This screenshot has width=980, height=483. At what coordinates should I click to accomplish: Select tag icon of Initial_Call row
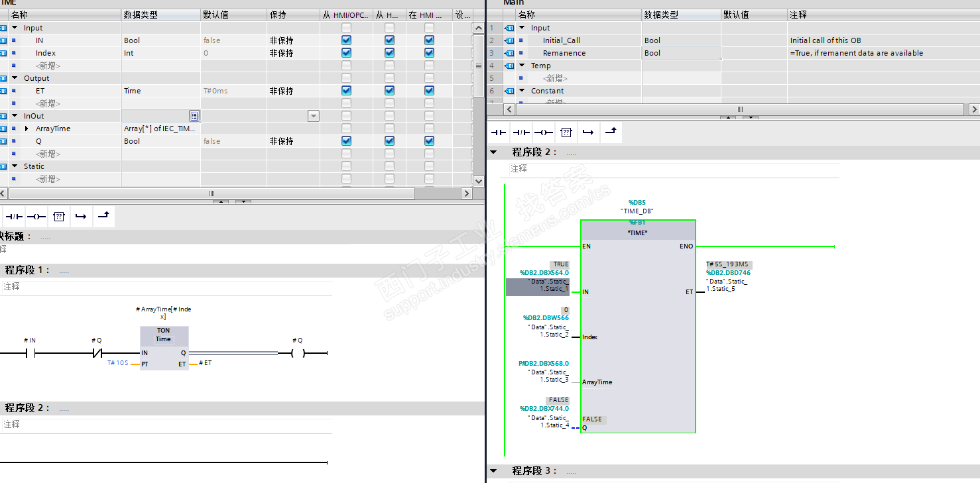tap(509, 40)
